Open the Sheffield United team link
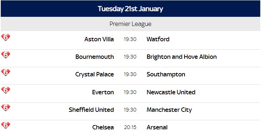 tap(91, 110)
